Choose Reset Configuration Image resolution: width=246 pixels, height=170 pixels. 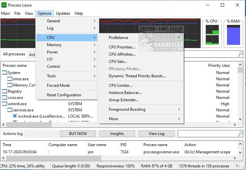pyautogui.click(x=67, y=95)
